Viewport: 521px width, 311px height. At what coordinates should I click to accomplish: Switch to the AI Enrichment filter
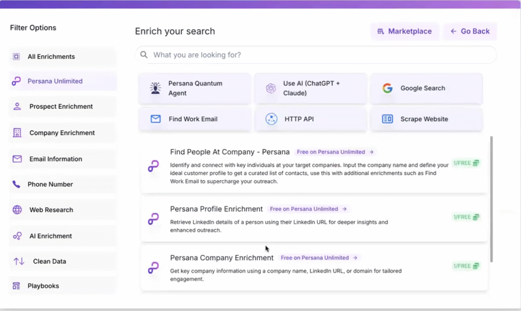point(63,236)
